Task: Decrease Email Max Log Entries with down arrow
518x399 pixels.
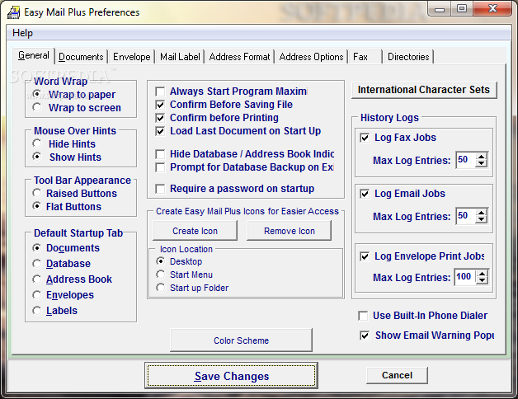Action: [482, 219]
